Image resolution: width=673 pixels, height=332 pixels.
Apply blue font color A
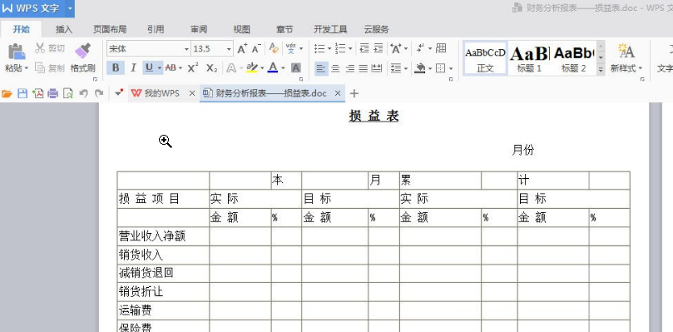(x=273, y=68)
